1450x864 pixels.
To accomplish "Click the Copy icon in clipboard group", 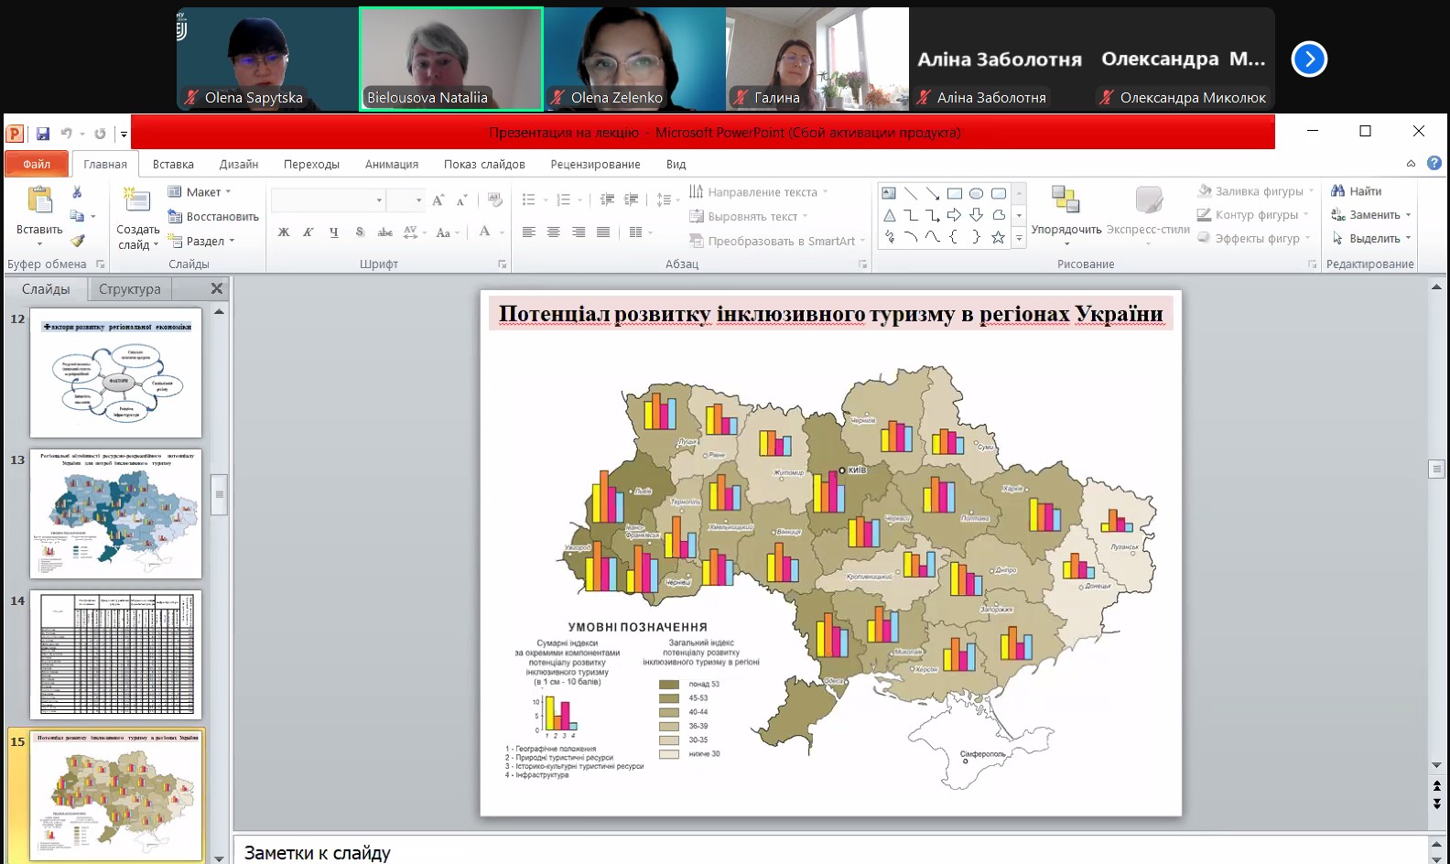I will coord(77,216).
